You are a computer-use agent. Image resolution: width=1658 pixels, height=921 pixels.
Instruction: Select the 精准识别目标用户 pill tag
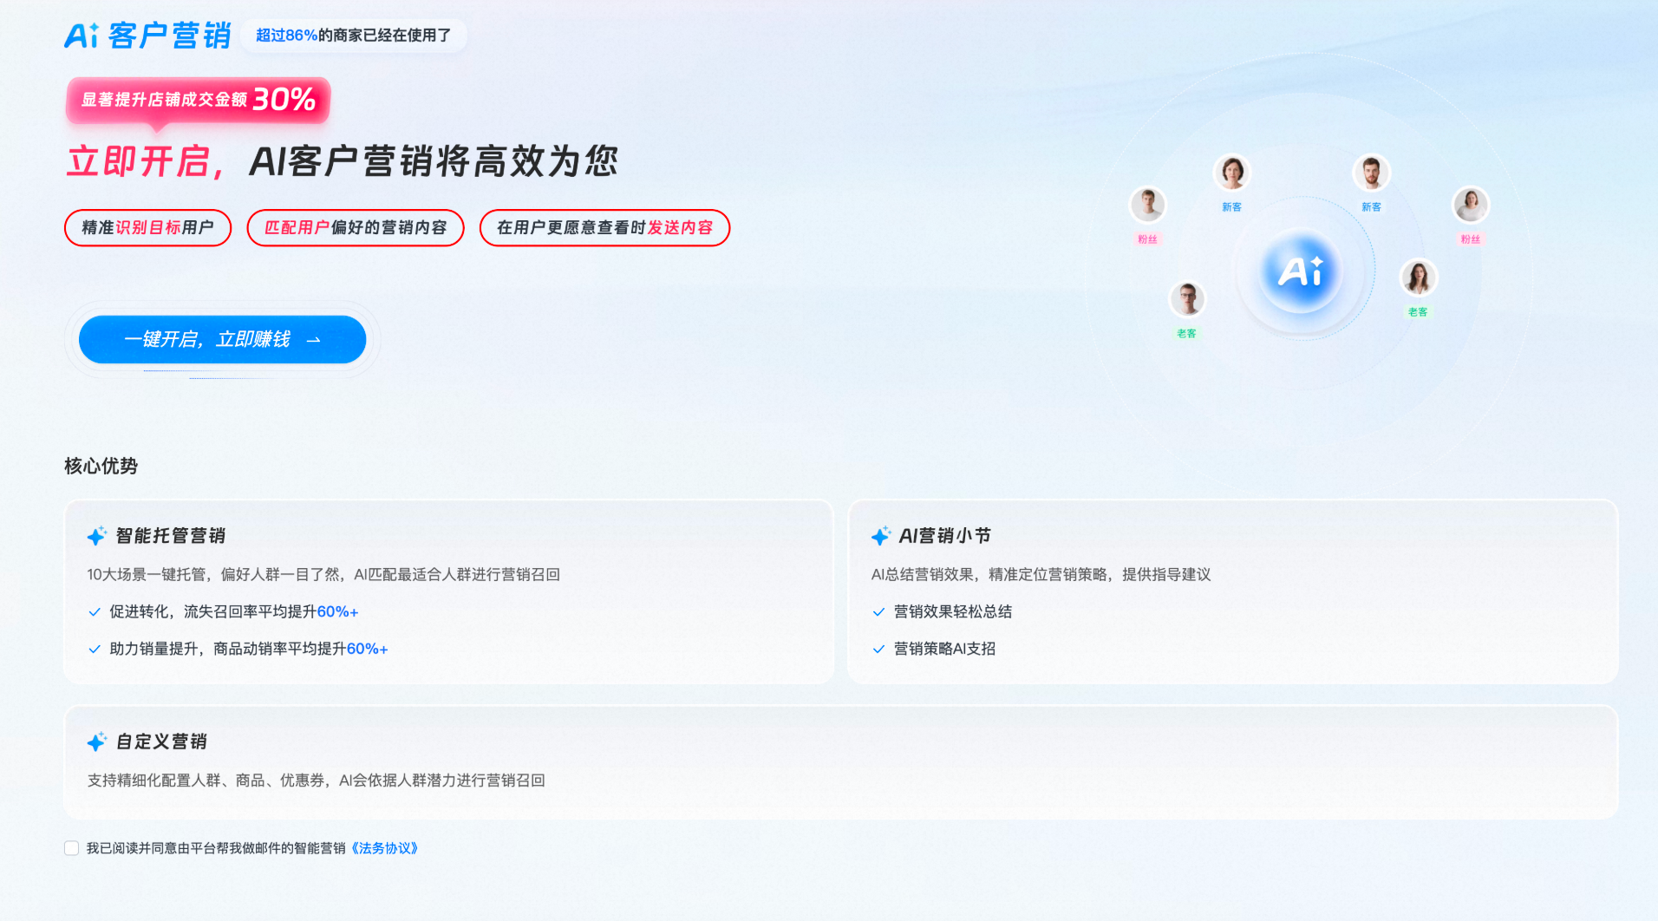pos(147,228)
